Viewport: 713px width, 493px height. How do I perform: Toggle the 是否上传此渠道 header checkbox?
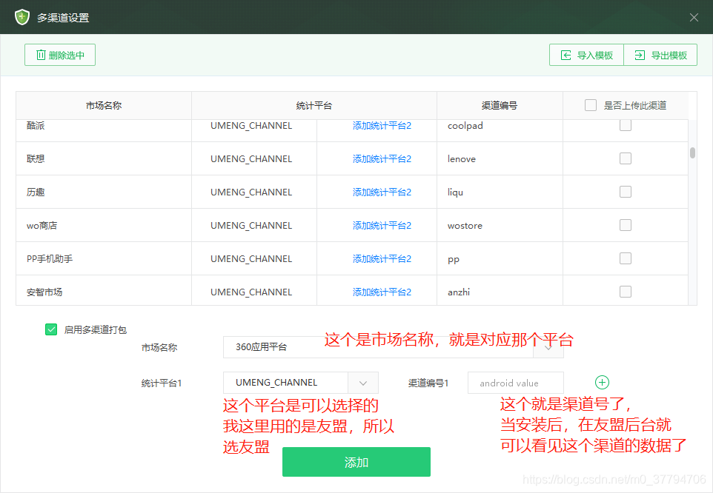[x=591, y=105]
